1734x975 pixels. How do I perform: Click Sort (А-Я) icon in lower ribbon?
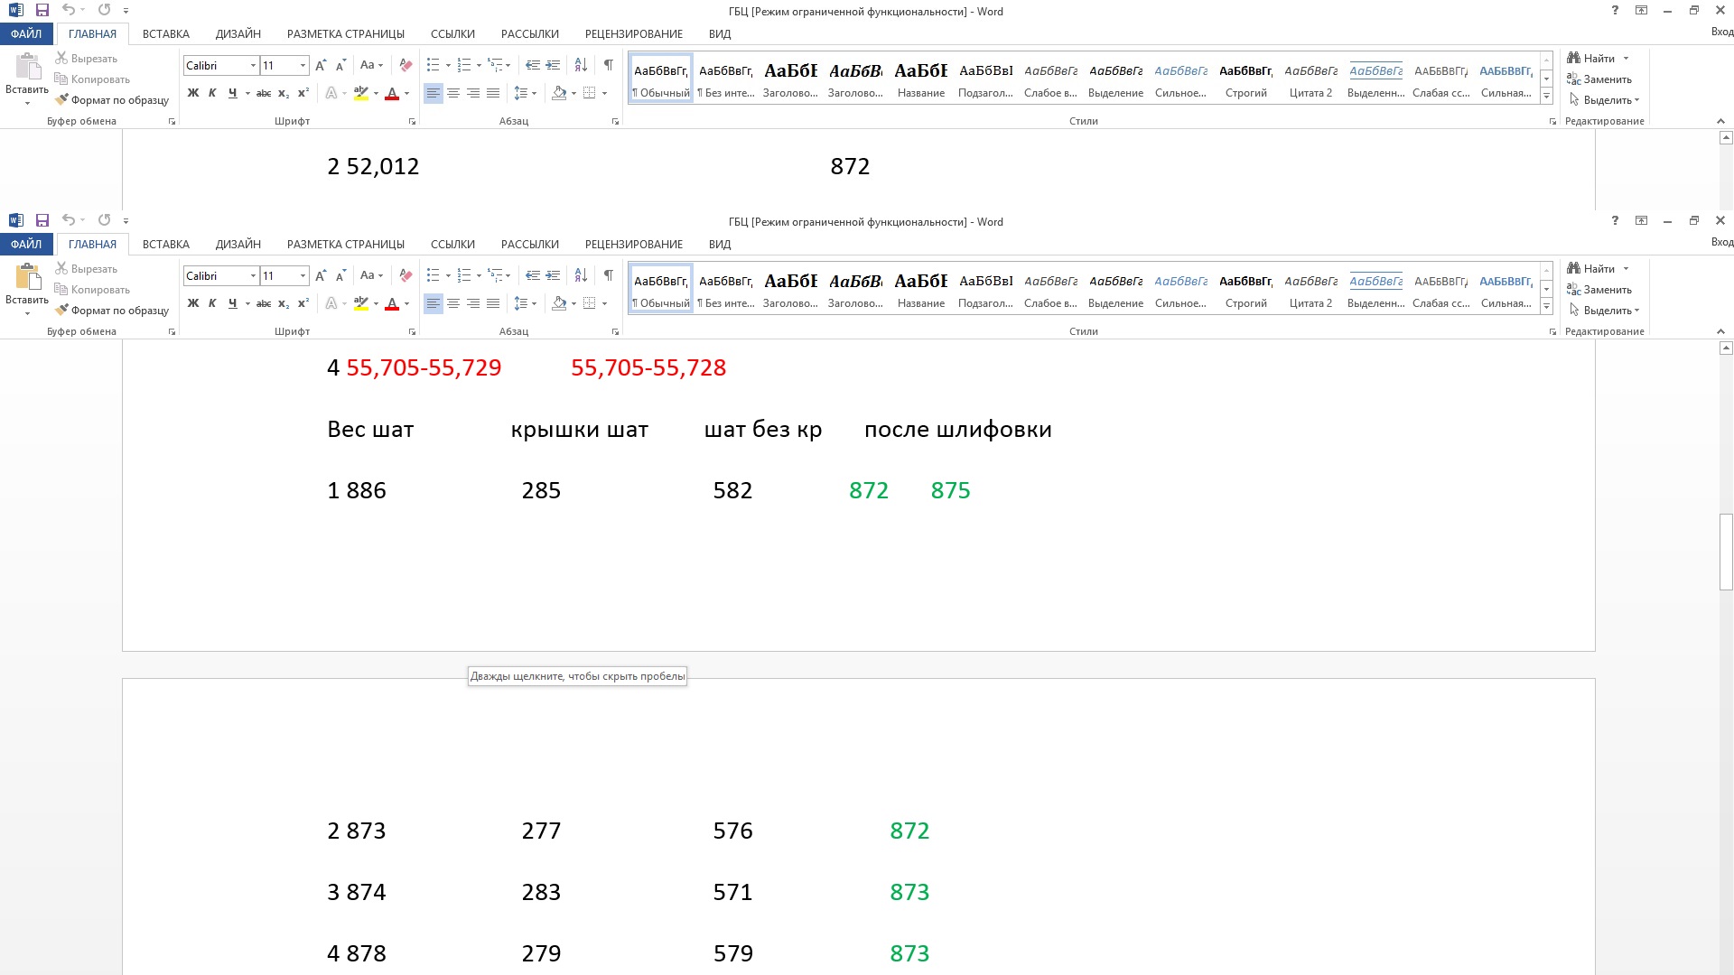pyautogui.click(x=581, y=275)
